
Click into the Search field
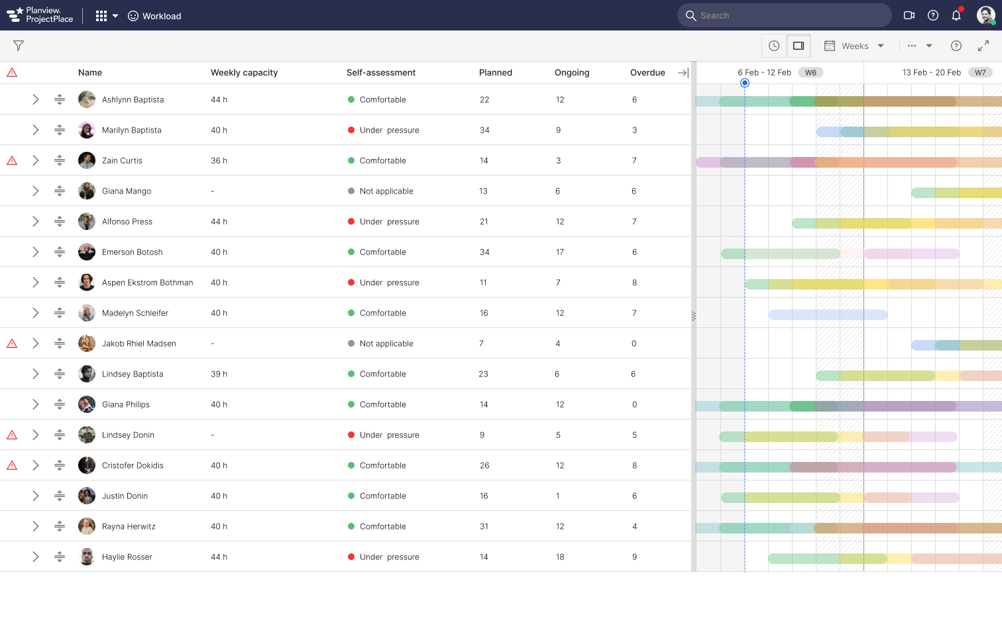[x=789, y=15]
